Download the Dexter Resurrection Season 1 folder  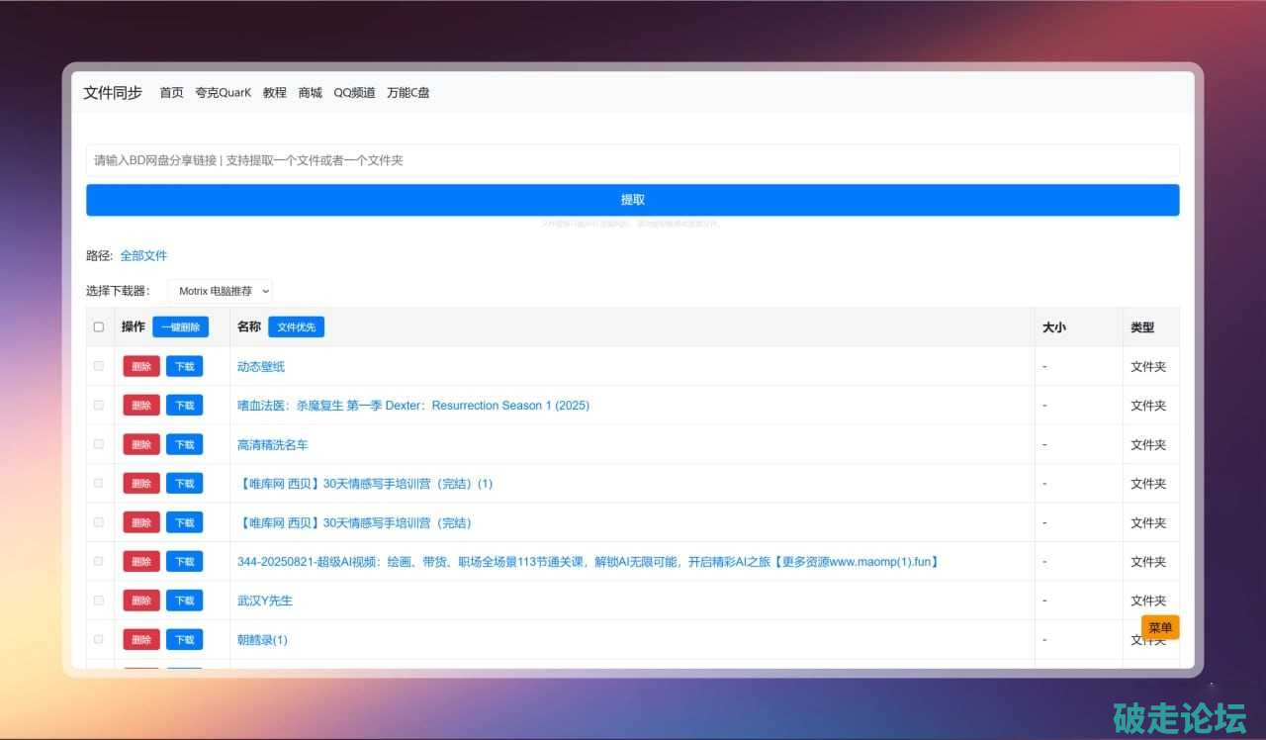(185, 406)
